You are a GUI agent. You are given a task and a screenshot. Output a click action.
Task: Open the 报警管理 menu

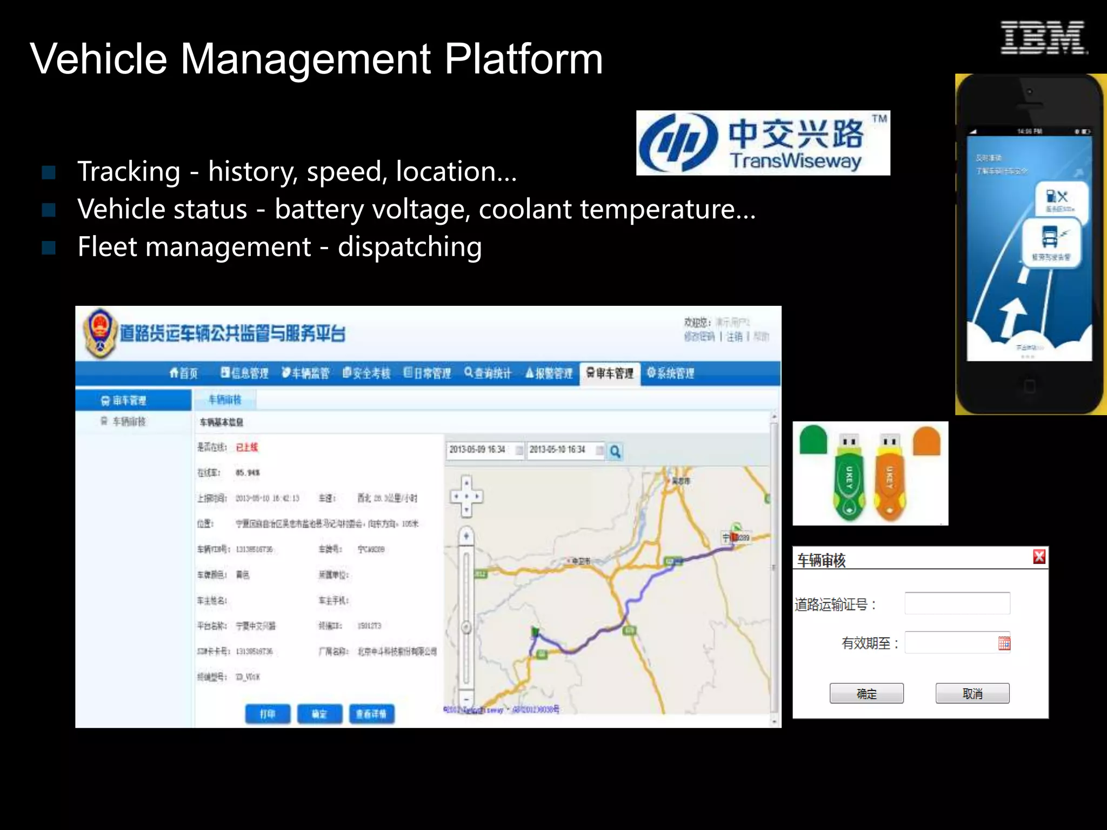[x=549, y=373]
